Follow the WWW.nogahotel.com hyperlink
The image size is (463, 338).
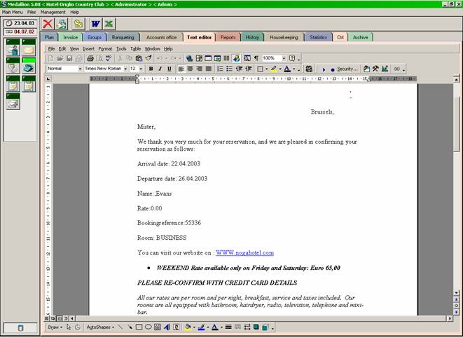tap(244, 252)
